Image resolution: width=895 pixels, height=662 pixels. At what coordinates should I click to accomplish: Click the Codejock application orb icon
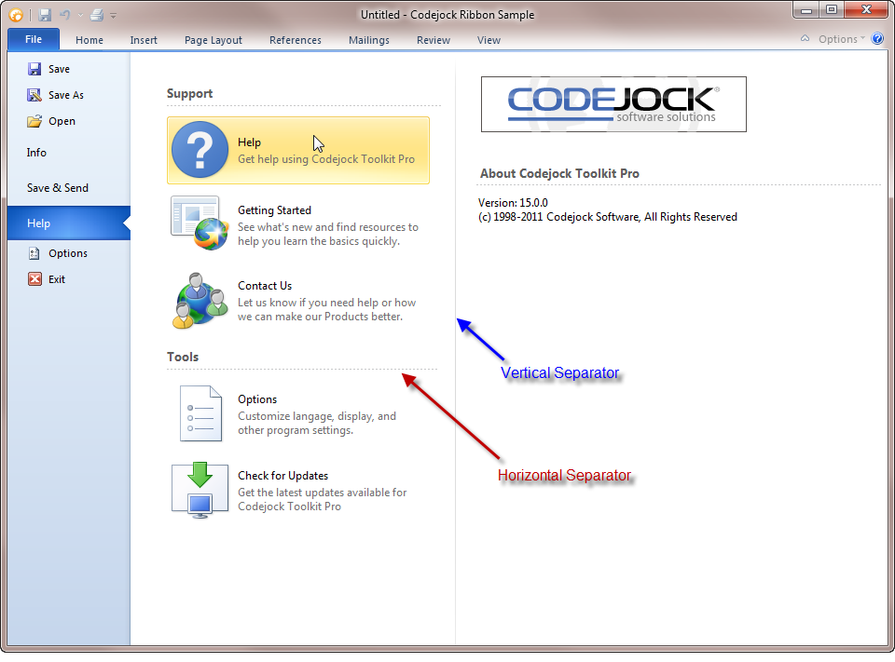pos(16,15)
